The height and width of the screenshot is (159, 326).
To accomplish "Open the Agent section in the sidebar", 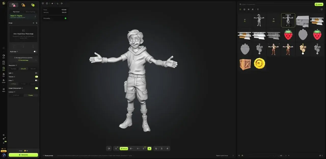I will (4, 56).
